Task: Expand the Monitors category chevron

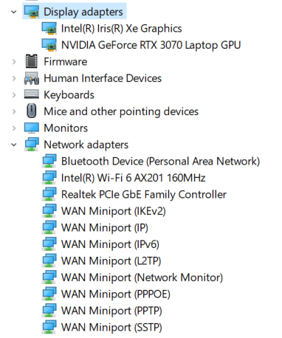Action: [x=14, y=128]
